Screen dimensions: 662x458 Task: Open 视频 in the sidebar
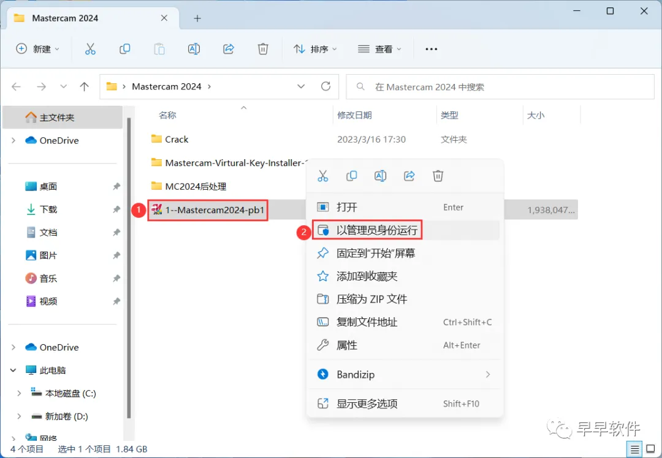(48, 301)
